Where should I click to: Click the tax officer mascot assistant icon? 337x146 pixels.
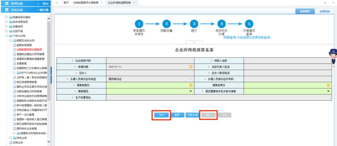coord(333,56)
